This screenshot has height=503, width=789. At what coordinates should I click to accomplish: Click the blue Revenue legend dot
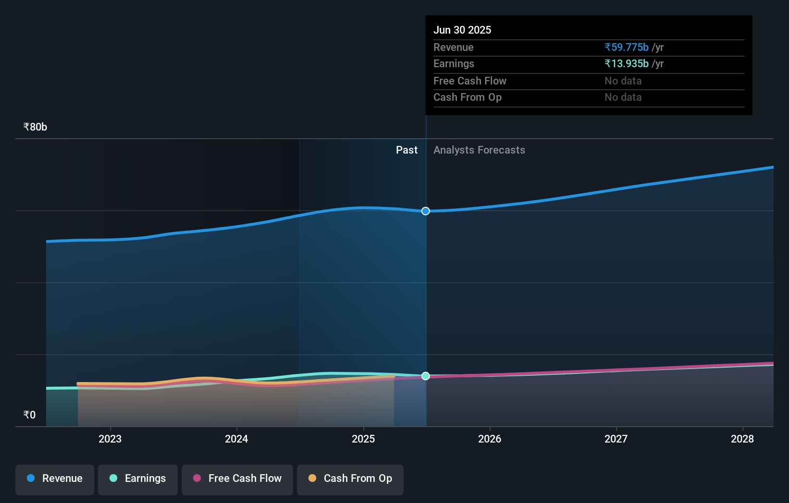31,478
